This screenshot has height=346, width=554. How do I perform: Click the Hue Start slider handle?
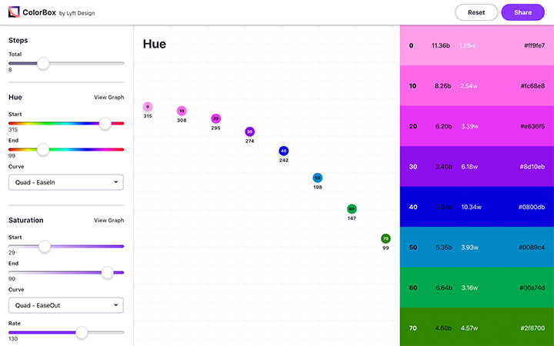tap(105, 122)
